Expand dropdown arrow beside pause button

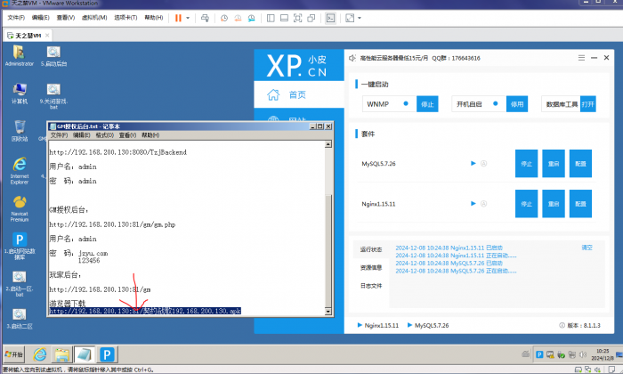pos(188,17)
